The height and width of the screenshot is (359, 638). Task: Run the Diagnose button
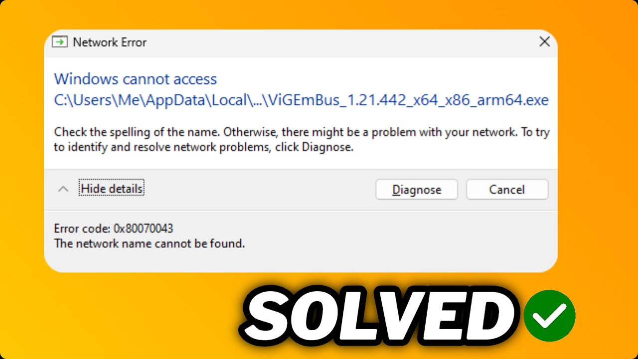coord(417,189)
